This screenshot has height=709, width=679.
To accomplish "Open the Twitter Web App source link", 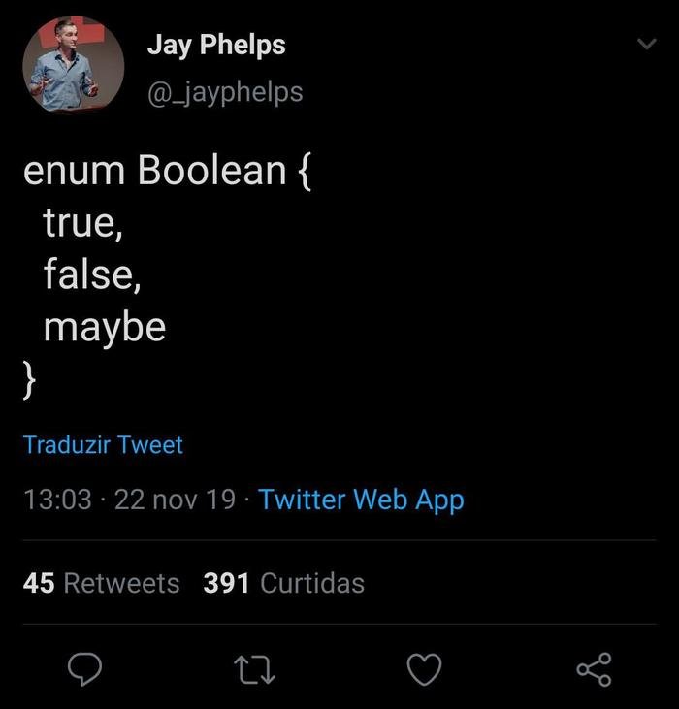I will (x=361, y=500).
